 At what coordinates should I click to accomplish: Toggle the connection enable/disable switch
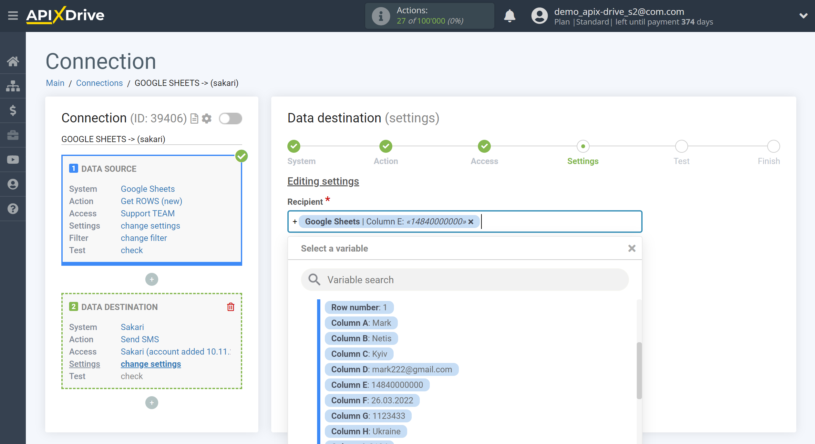(x=230, y=118)
